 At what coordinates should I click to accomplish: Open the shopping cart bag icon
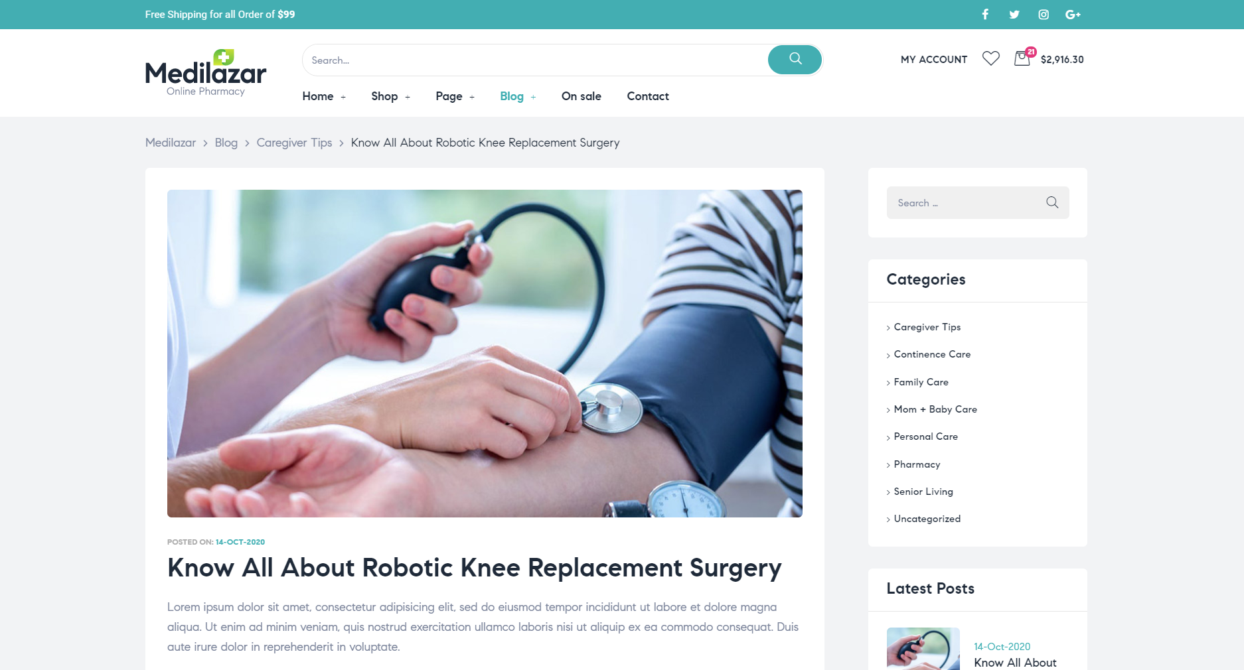(1022, 58)
